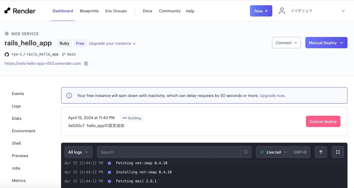
Task: Click the Ruby tag
Action: pos(64,43)
